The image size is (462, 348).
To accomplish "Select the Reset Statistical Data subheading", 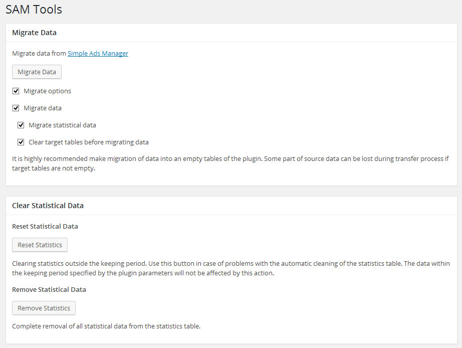I will click(45, 227).
